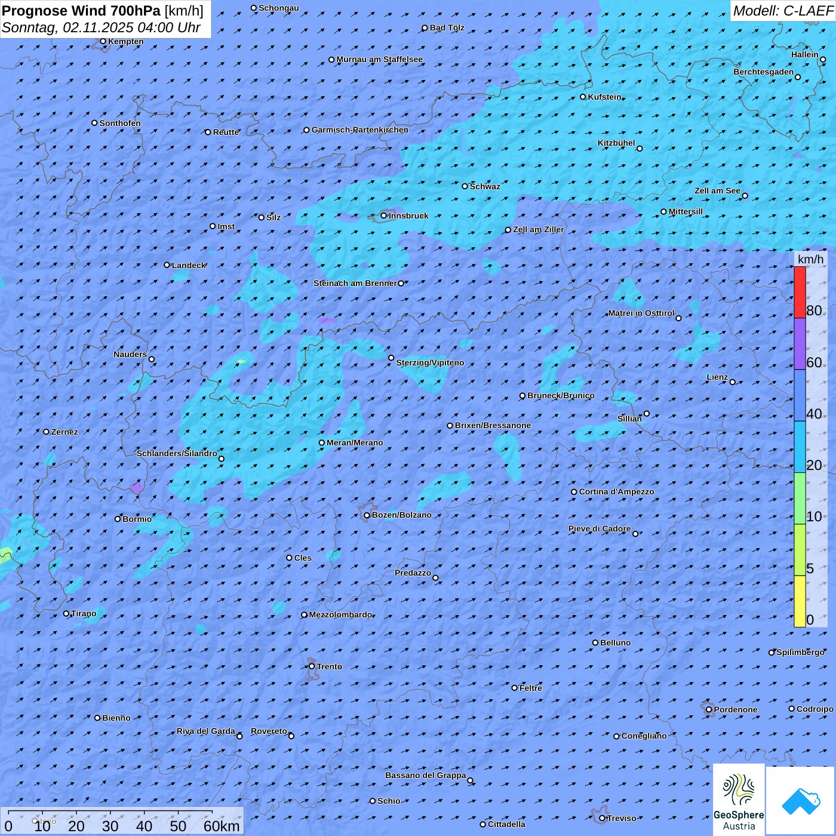836x836 pixels.
Task: Click the purple 60 km/h legend color
Action: click(800, 344)
